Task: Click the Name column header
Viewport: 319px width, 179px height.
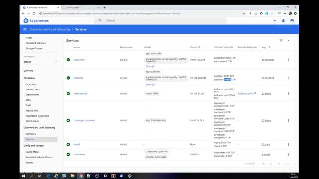Action: pyautogui.click(x=76, y=47)
